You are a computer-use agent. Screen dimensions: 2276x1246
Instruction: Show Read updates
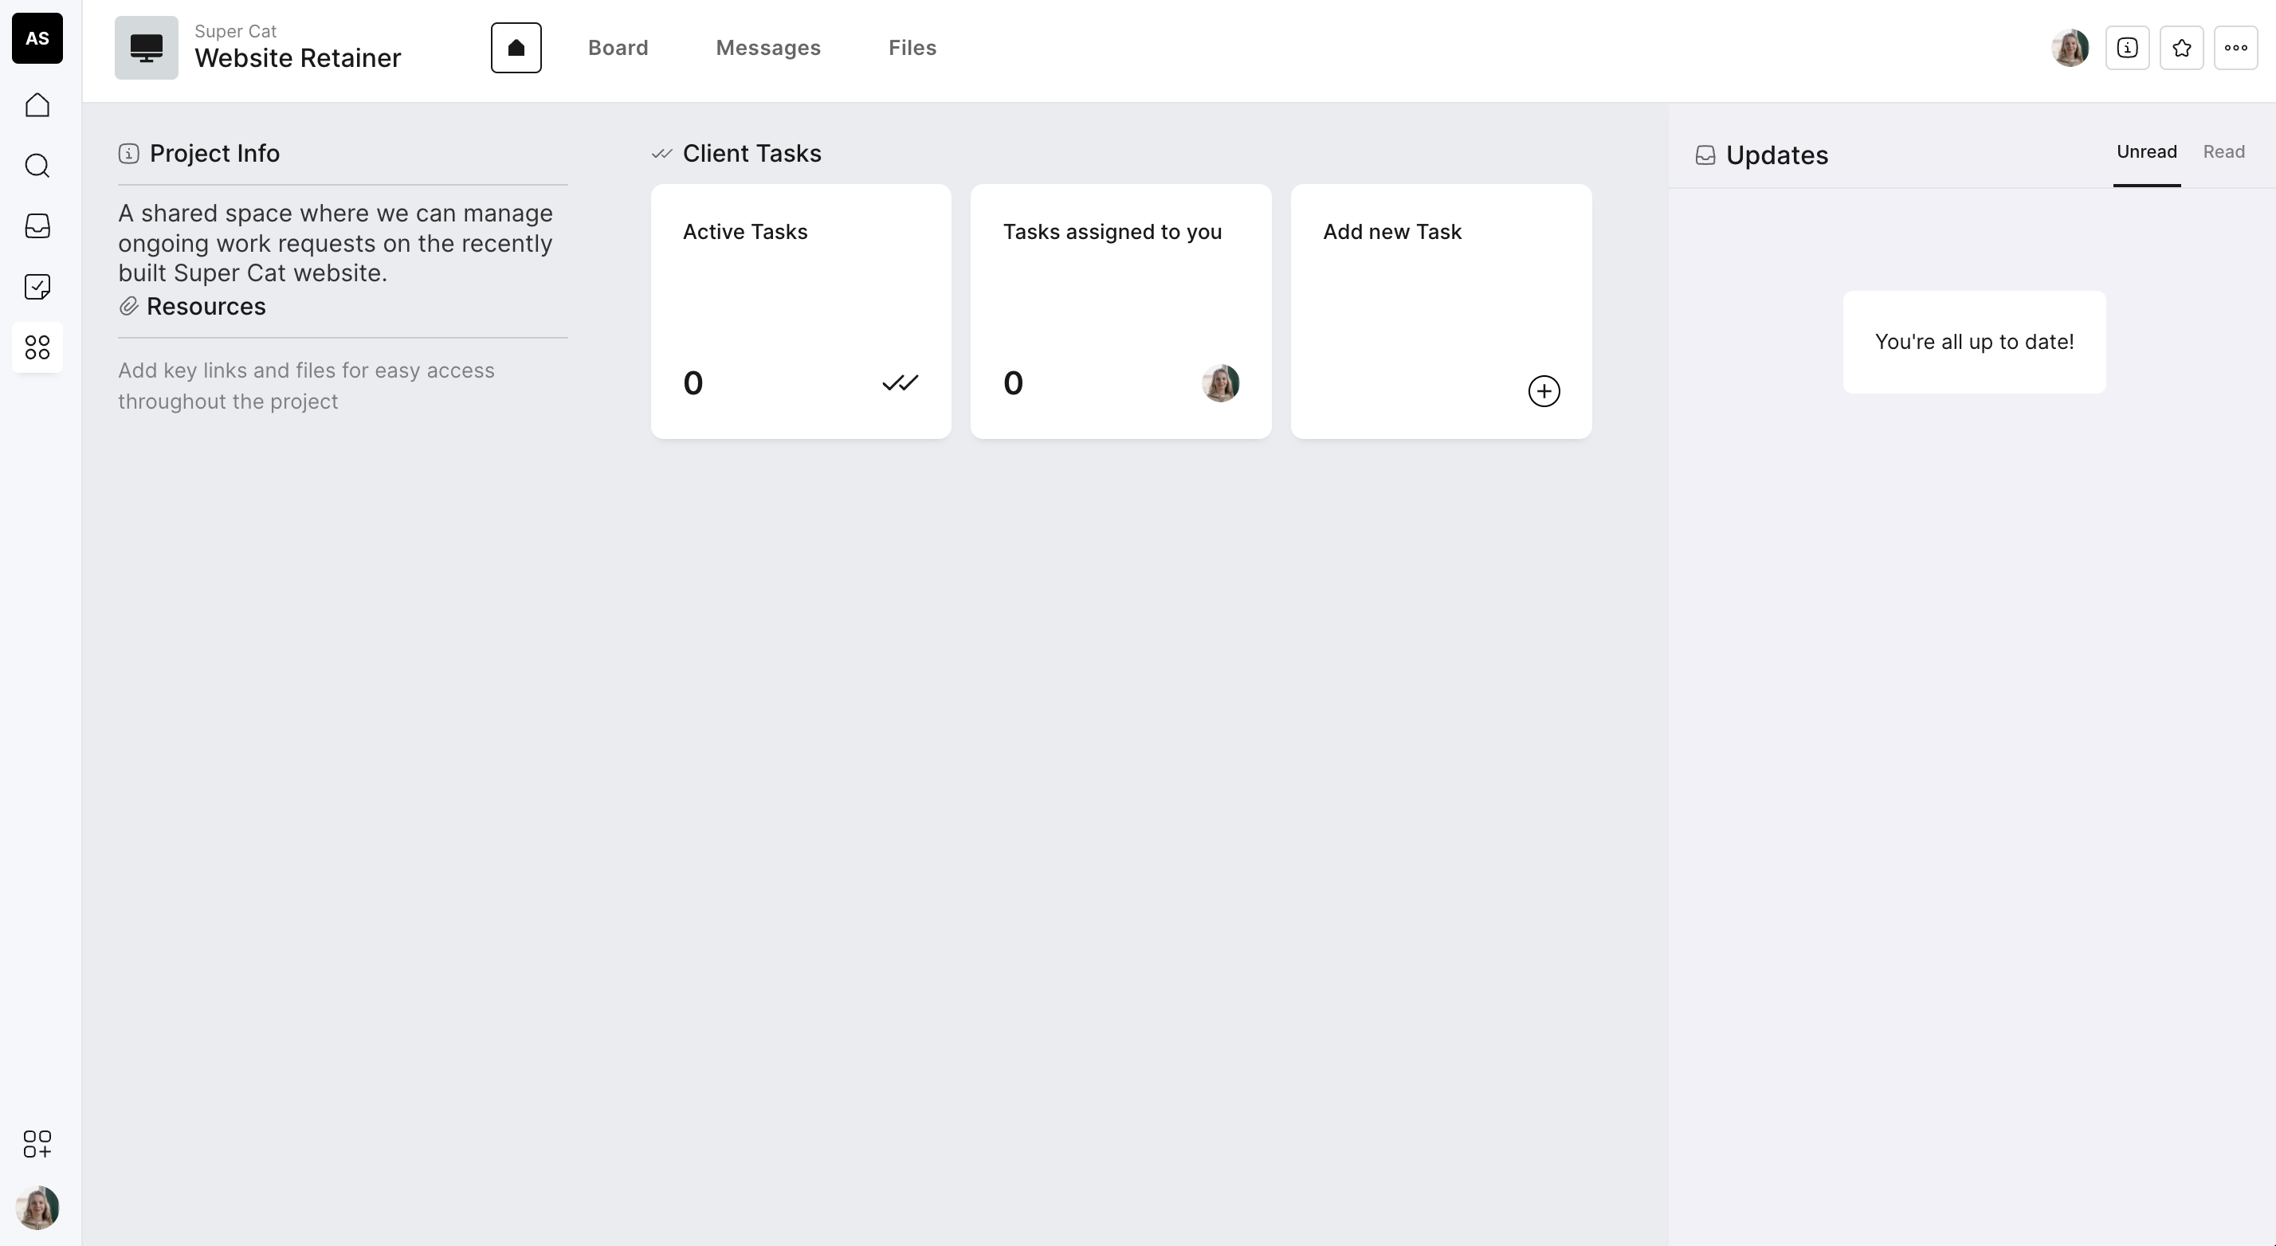point(2223,152)
